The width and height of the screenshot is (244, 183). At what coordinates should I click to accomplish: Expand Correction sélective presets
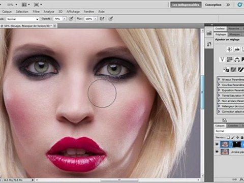[219, 111]
